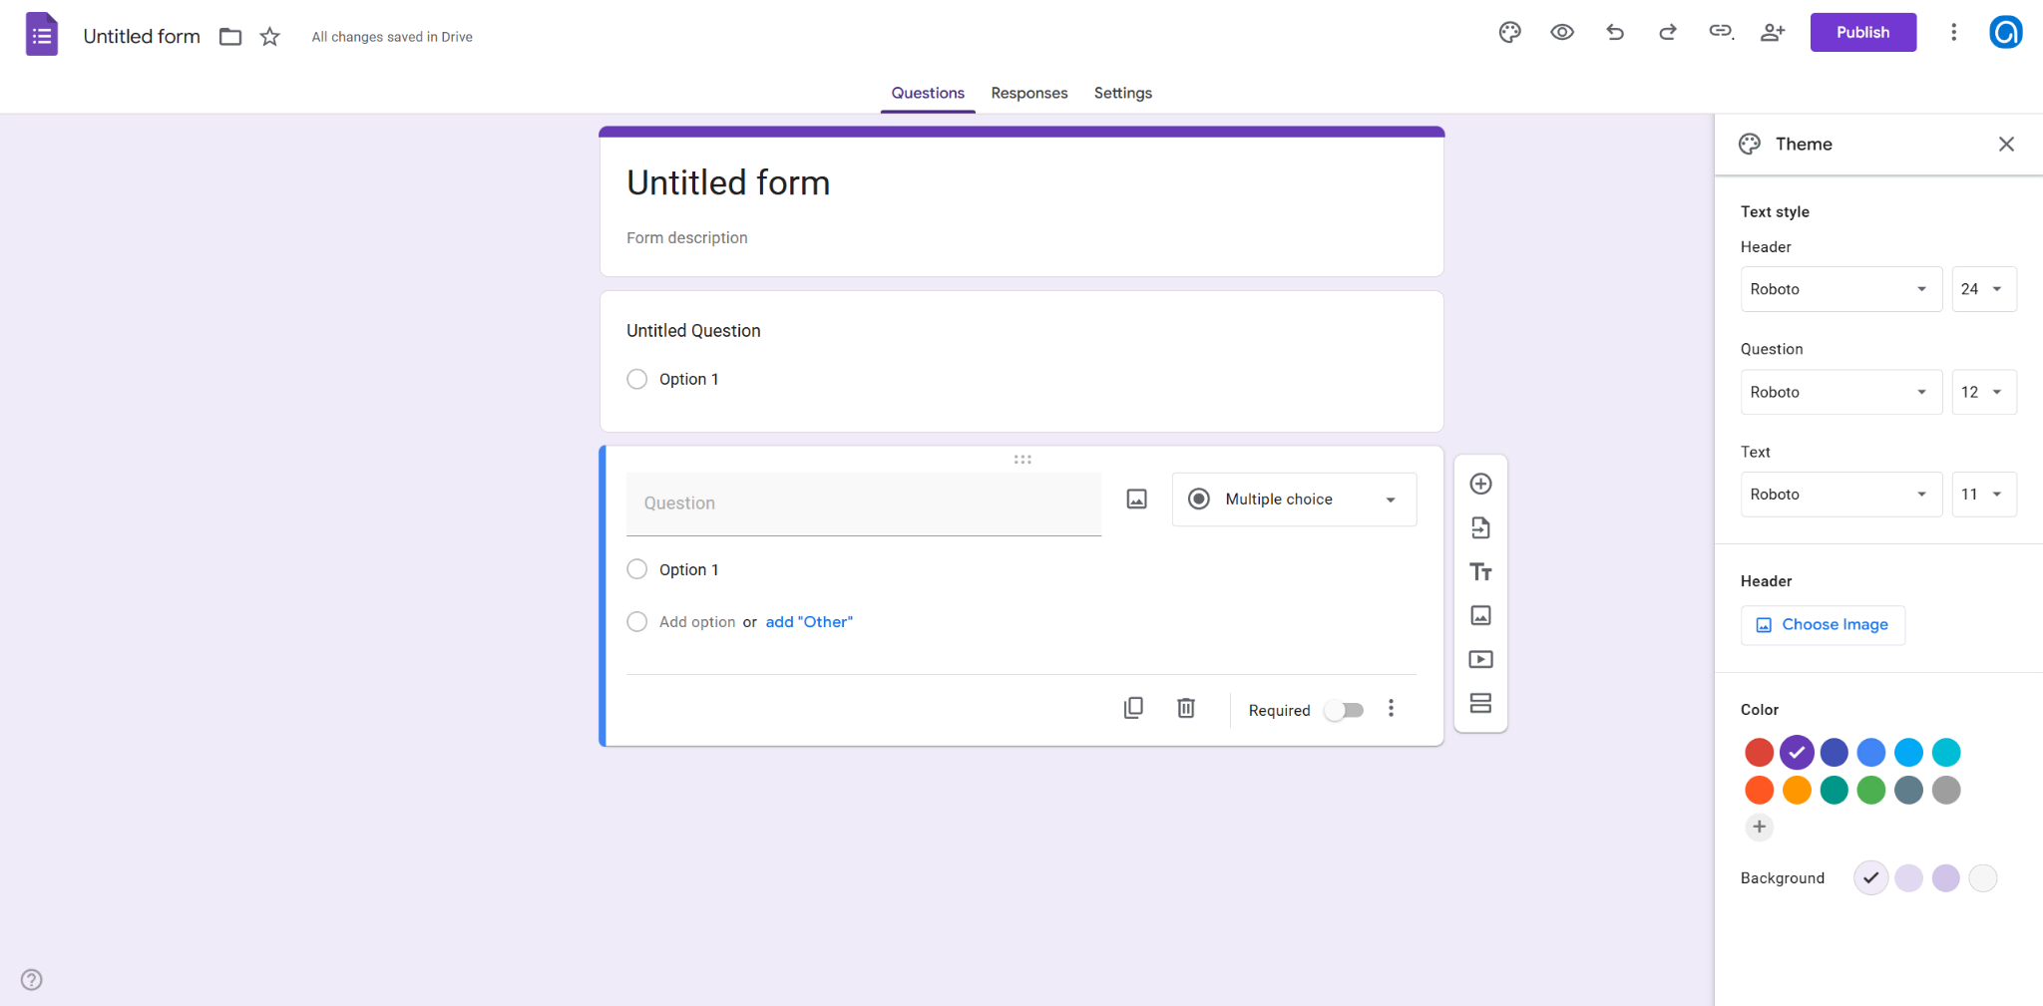
Task: Pick the red theme color swatch
Action: (x=1759, y=752)
